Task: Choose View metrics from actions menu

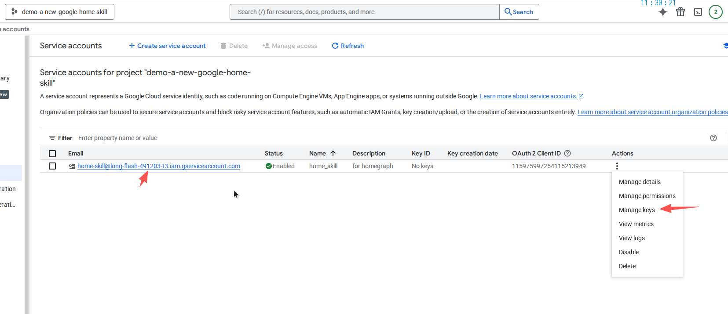Action: click(x=647, y=224)
